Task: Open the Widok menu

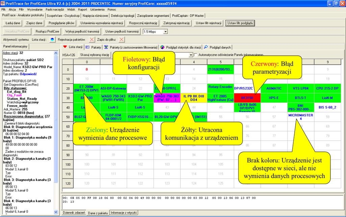Action: 71,9
